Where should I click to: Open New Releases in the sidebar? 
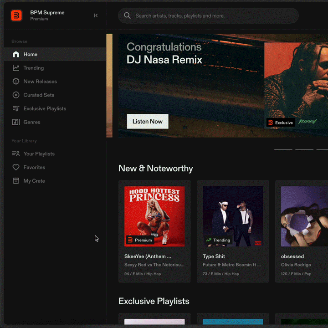pos(55,82)
